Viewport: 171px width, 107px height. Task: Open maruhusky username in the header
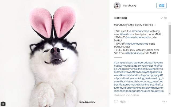click(130, 6)
